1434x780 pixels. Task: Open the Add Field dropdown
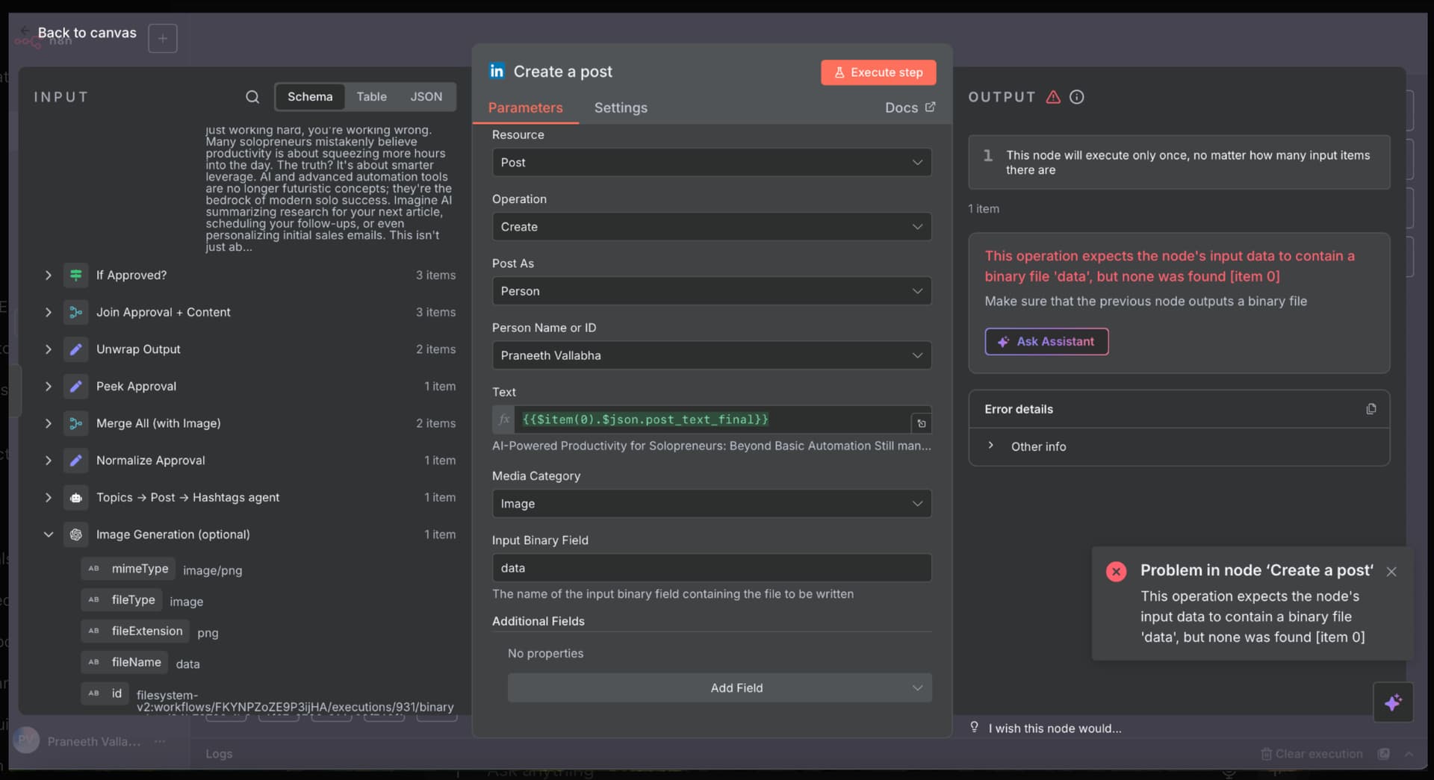coord(719,688)
